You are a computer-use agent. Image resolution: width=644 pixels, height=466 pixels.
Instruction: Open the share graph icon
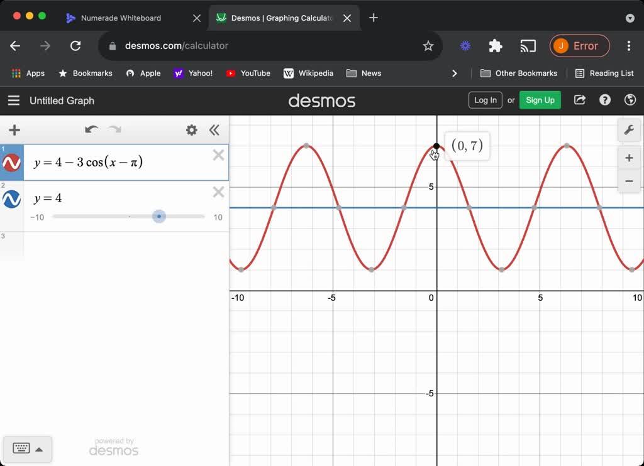pyautogui.click(x=579, y=100)
